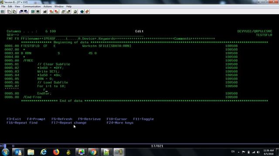Click the 17/021 cursor position indicator
The image size is (279, 156).
pos(157,146)
